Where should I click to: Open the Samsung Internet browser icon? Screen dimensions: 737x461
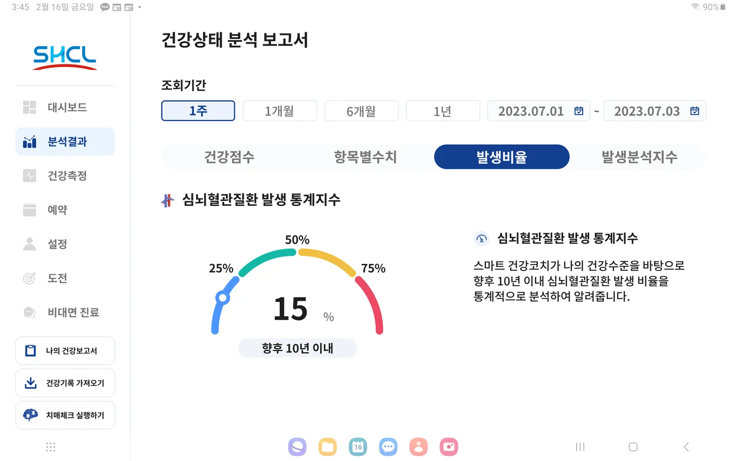(297, 447)
